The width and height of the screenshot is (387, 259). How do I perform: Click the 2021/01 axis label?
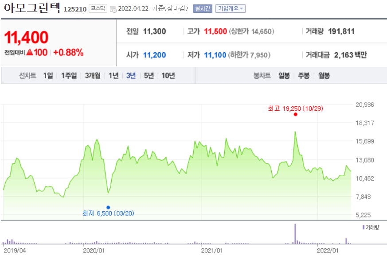[x=212, y=251]
